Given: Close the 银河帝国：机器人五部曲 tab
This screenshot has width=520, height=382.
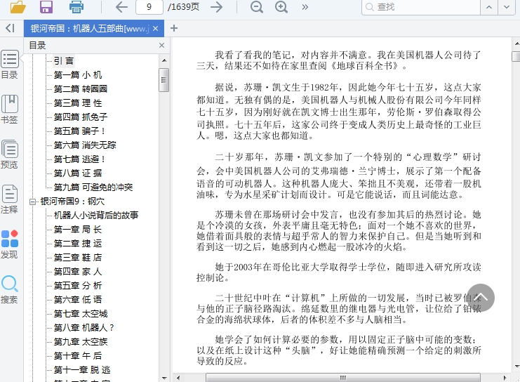Looking at the screenshot, I should (156, 29).
